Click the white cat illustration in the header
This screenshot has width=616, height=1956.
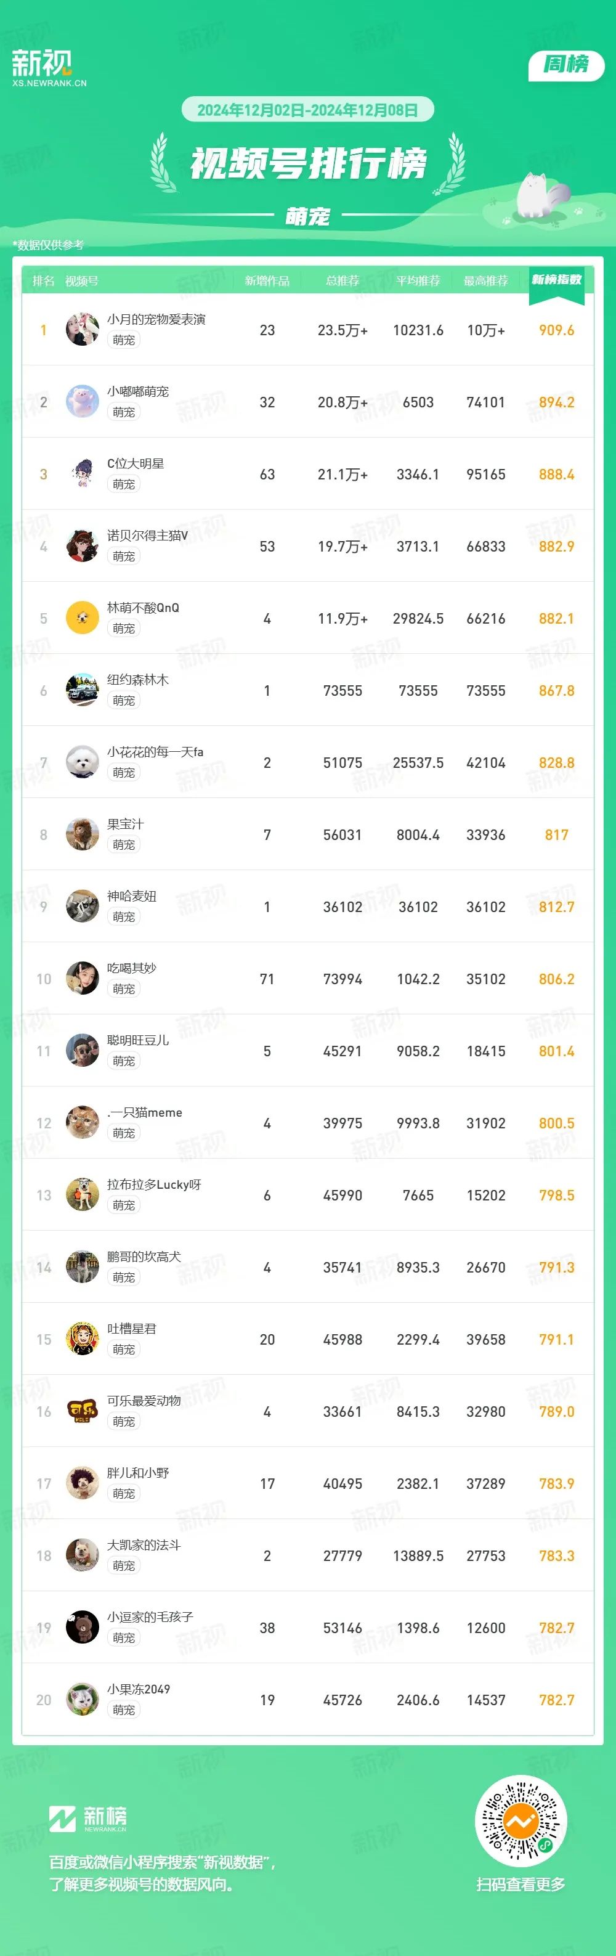click(541, 197)
